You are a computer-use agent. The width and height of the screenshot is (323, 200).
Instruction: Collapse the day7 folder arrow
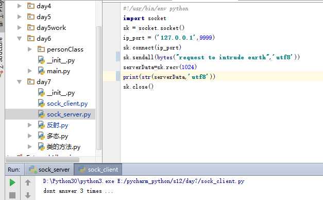20,82
